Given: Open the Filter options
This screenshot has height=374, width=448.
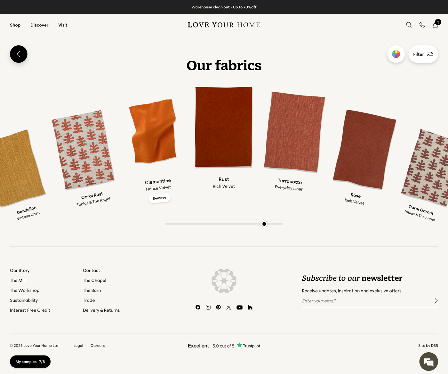Looking at the screenshot, I should tap(423, 54).
